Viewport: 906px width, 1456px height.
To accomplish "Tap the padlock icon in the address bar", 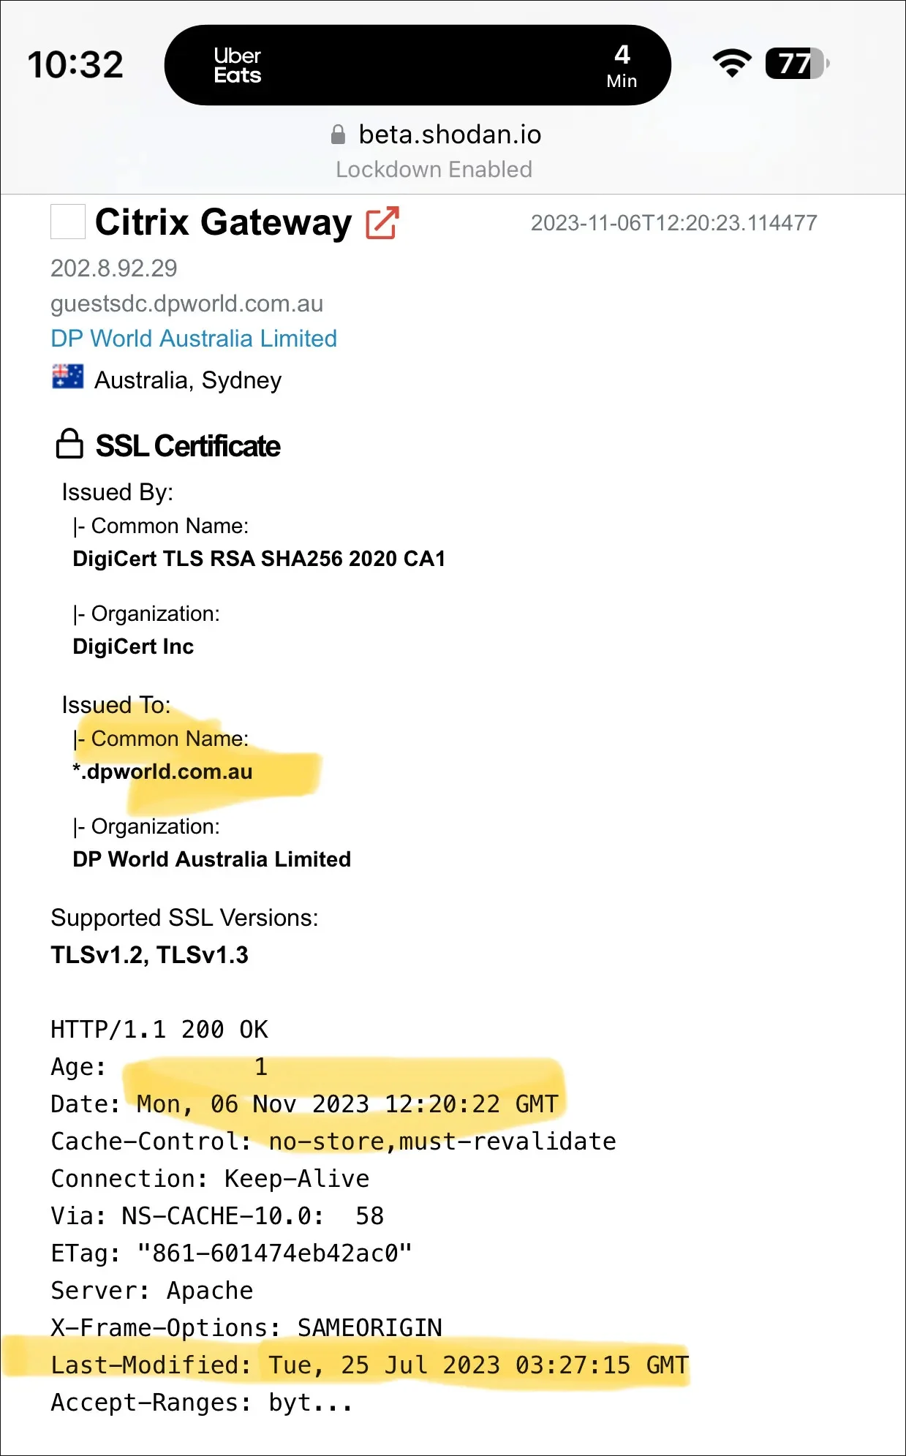I will coord(338,135).
